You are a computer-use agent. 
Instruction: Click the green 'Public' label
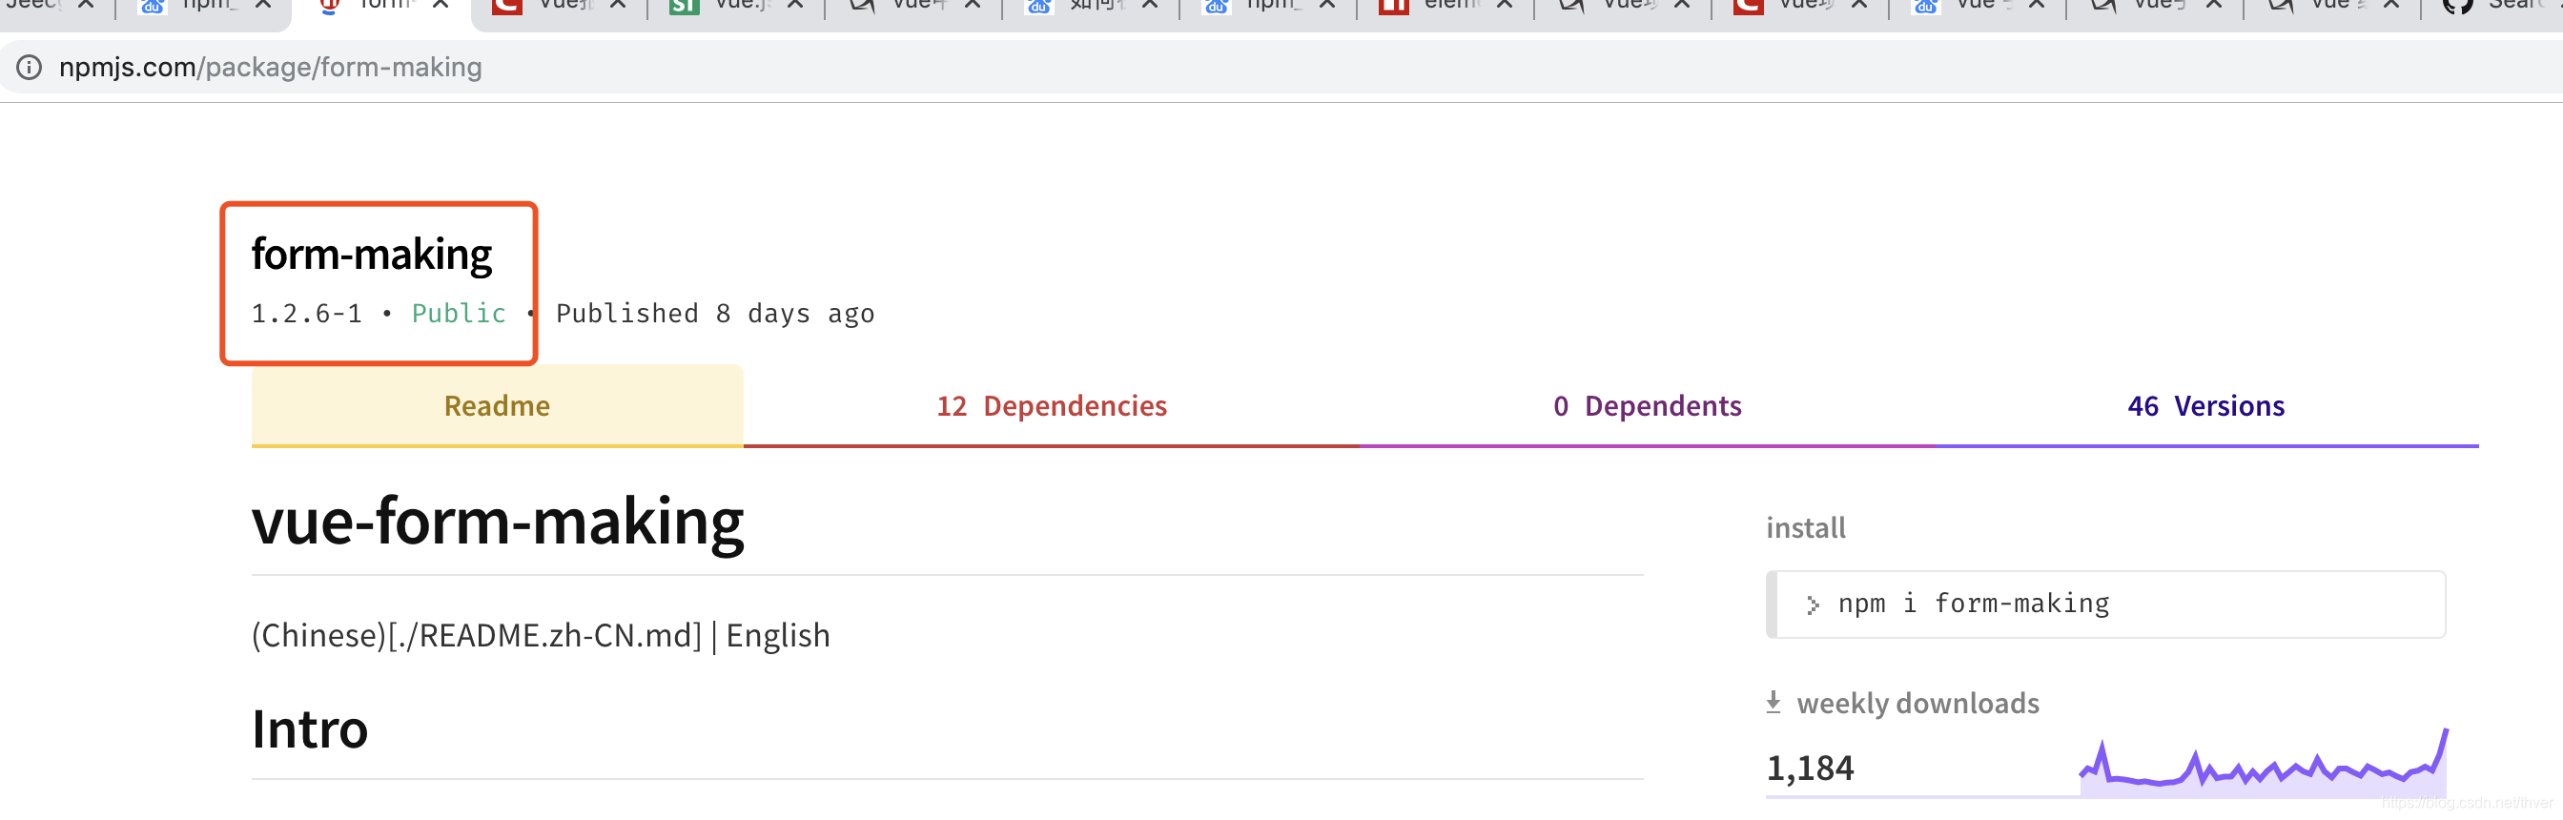click(x=459, y=314)
